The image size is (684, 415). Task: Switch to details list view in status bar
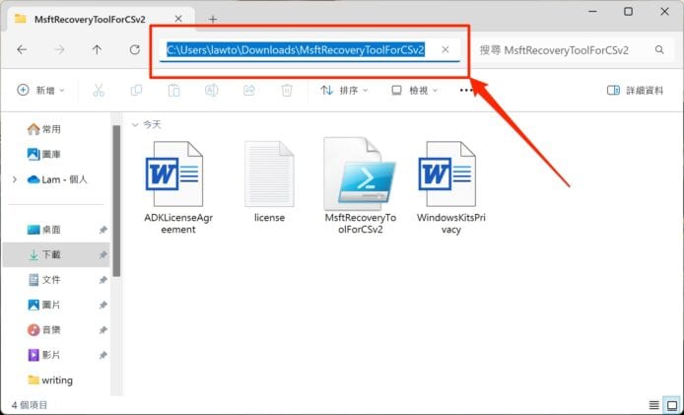pos(654,405)
